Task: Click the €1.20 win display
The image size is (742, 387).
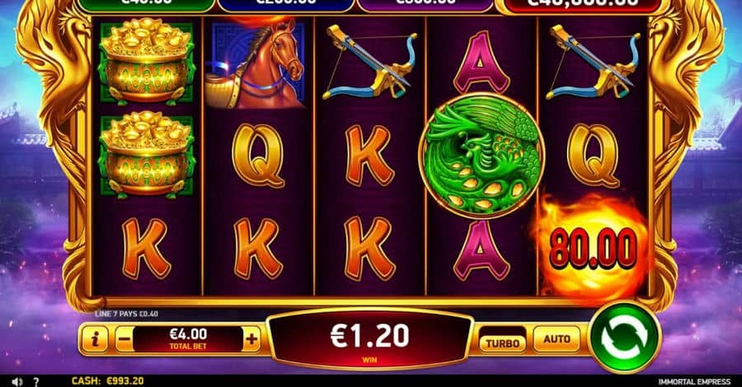Action: click(x=369, y=338)
